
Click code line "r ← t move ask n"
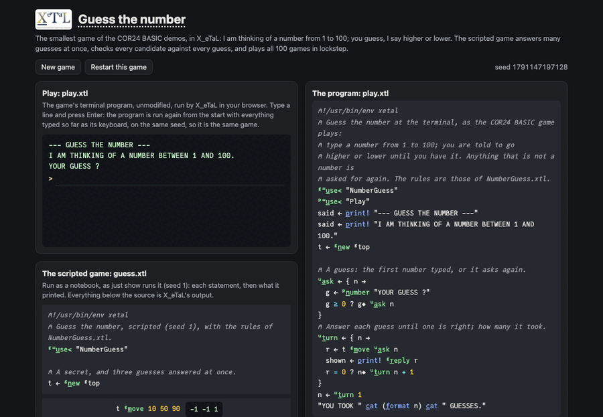362,349
